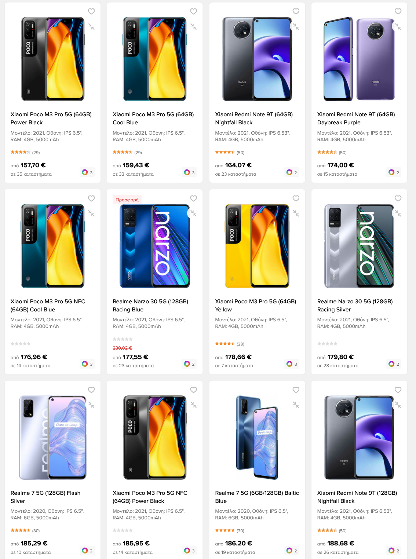Add Poco M3 Pro Power Black to favorites

pyautogui.click(x=91, y=11)
